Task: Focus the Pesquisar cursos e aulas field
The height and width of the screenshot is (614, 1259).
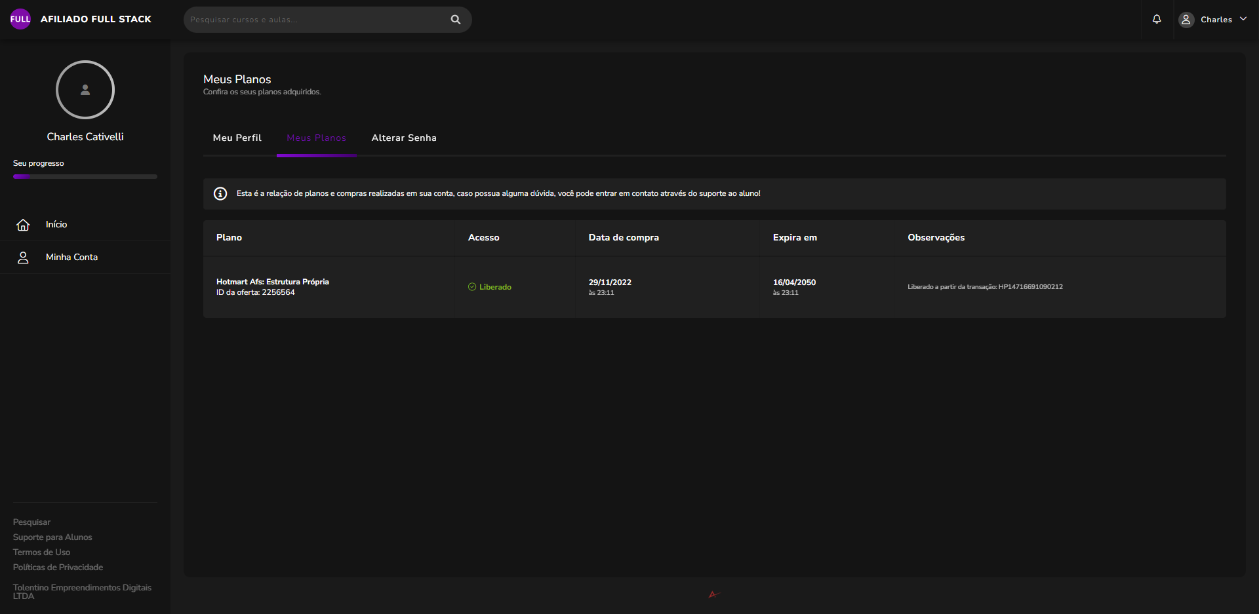Action: click(315, 20)
